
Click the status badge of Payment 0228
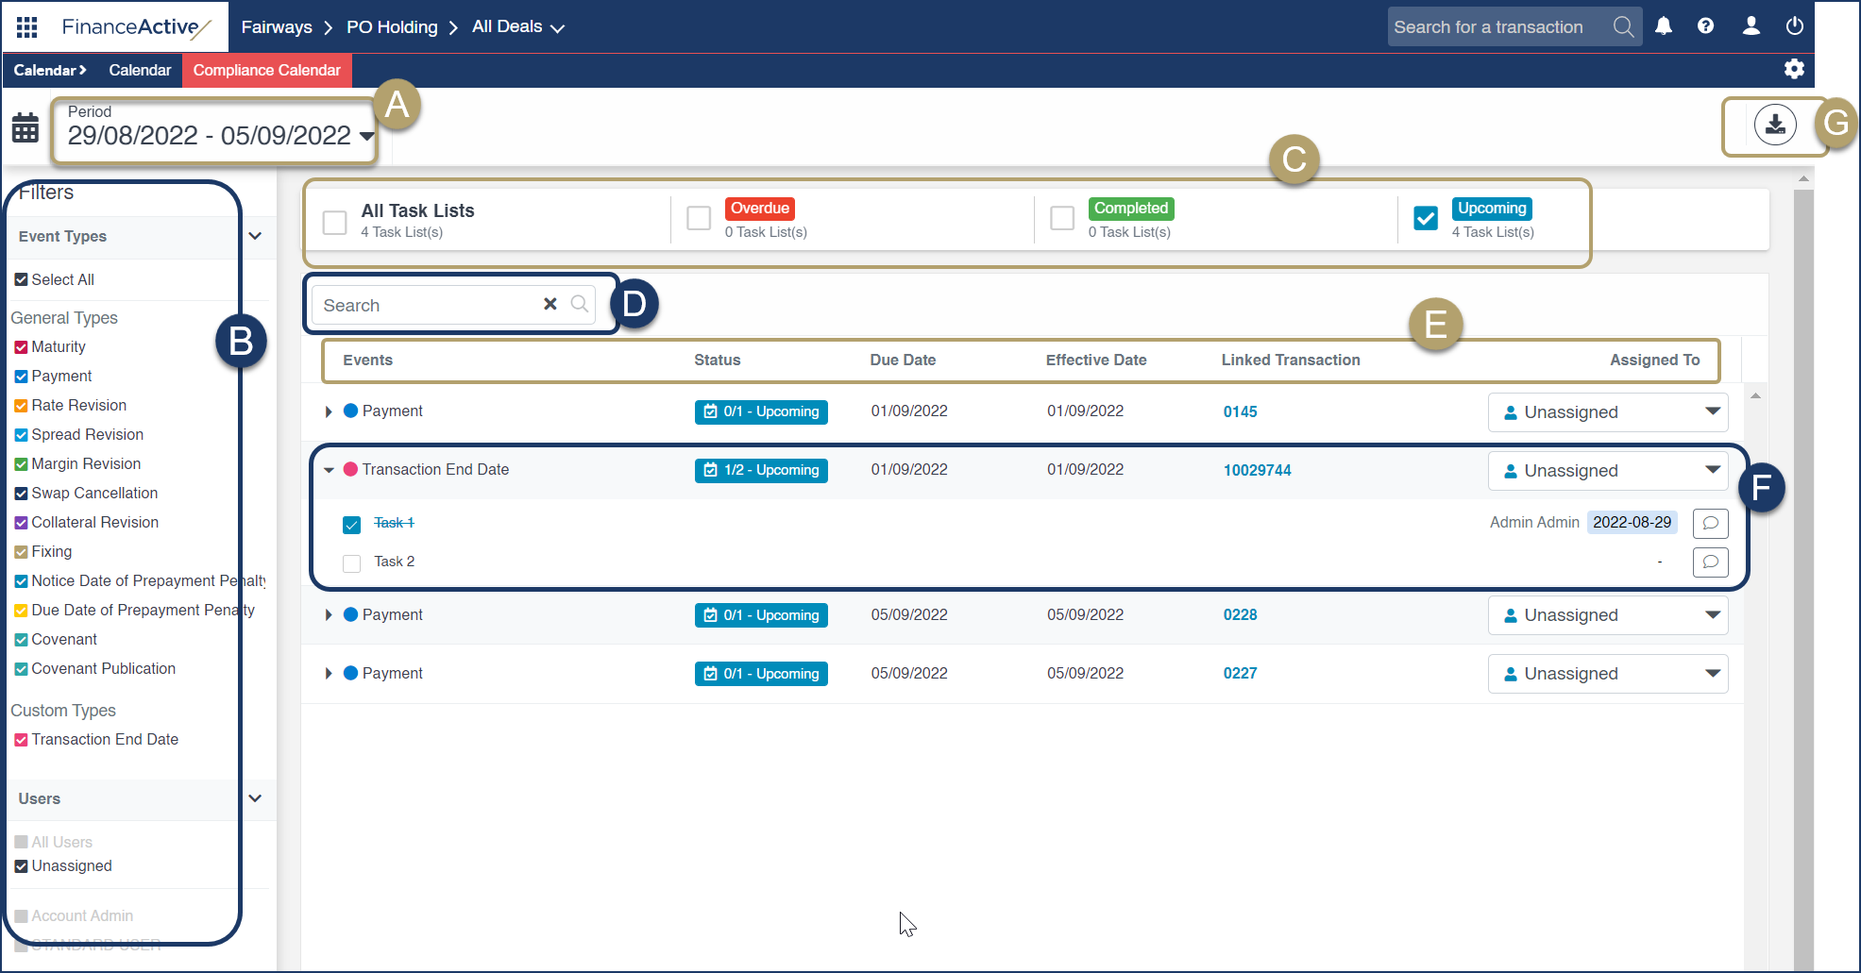coord(761,615)
